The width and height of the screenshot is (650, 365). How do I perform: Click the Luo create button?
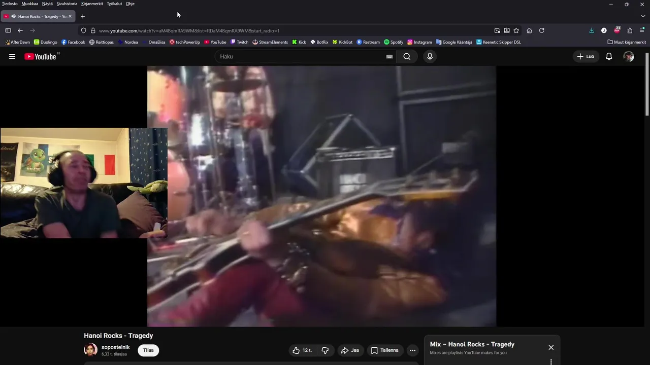tap(586, 56)
